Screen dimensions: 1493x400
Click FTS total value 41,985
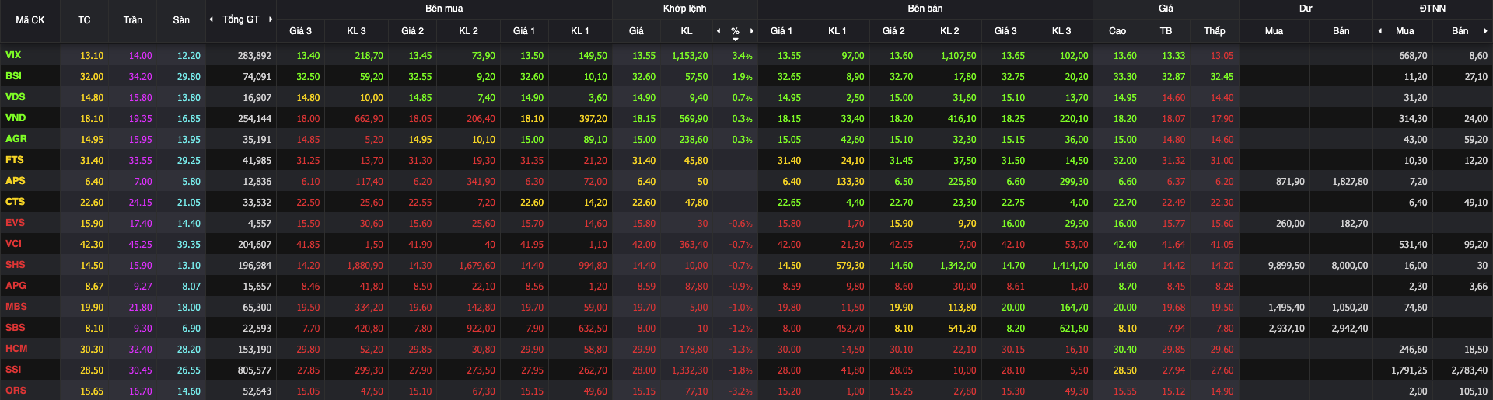pos(257,161)
